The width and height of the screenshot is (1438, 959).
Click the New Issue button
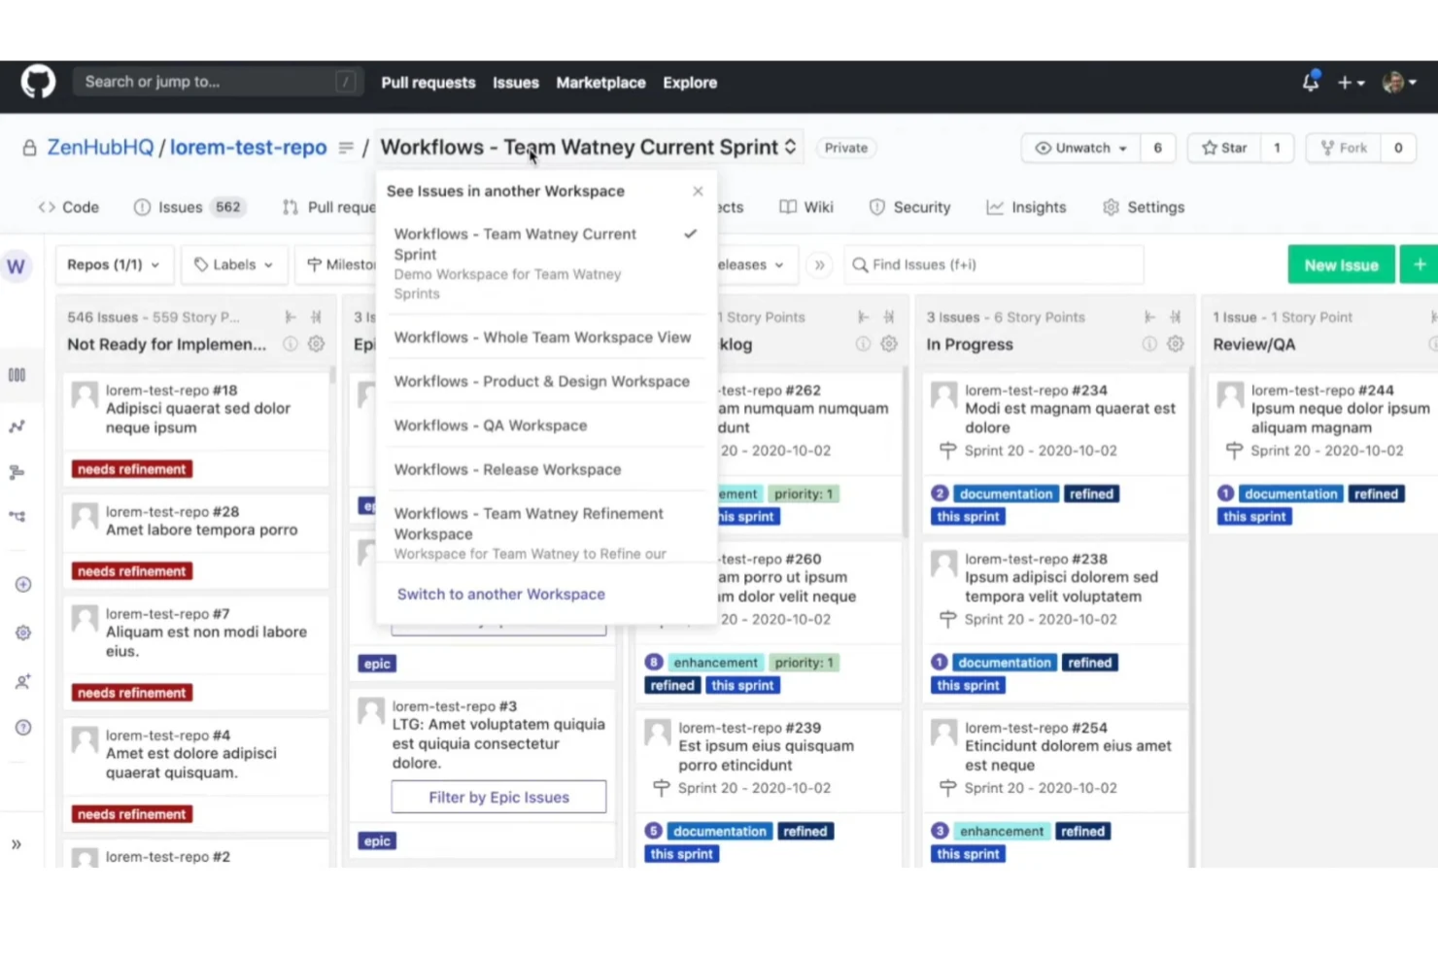(x=1341, y=264)
